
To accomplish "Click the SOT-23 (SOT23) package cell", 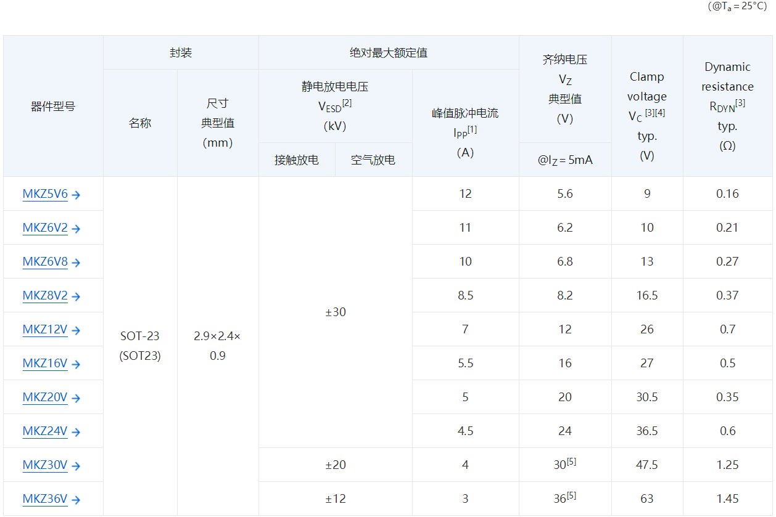I will (x=140, y=346).
